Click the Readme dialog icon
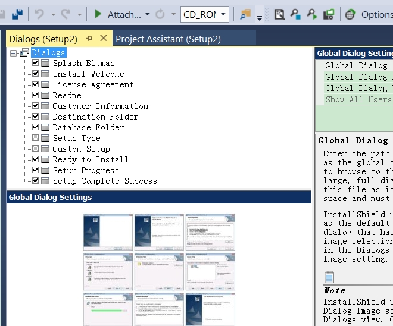 point(45,95)
